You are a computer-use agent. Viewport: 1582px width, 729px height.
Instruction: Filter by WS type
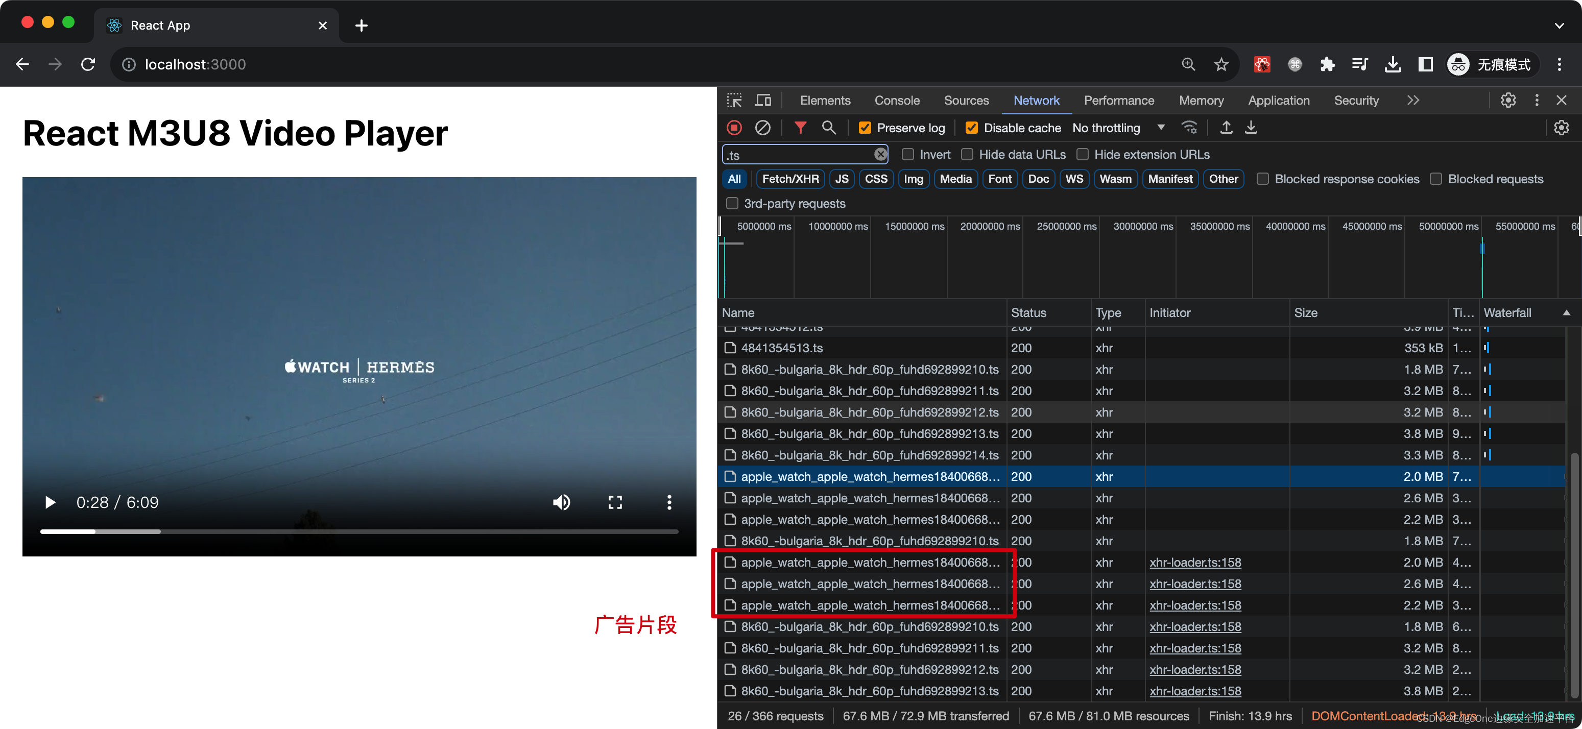tap(1073, 179)
